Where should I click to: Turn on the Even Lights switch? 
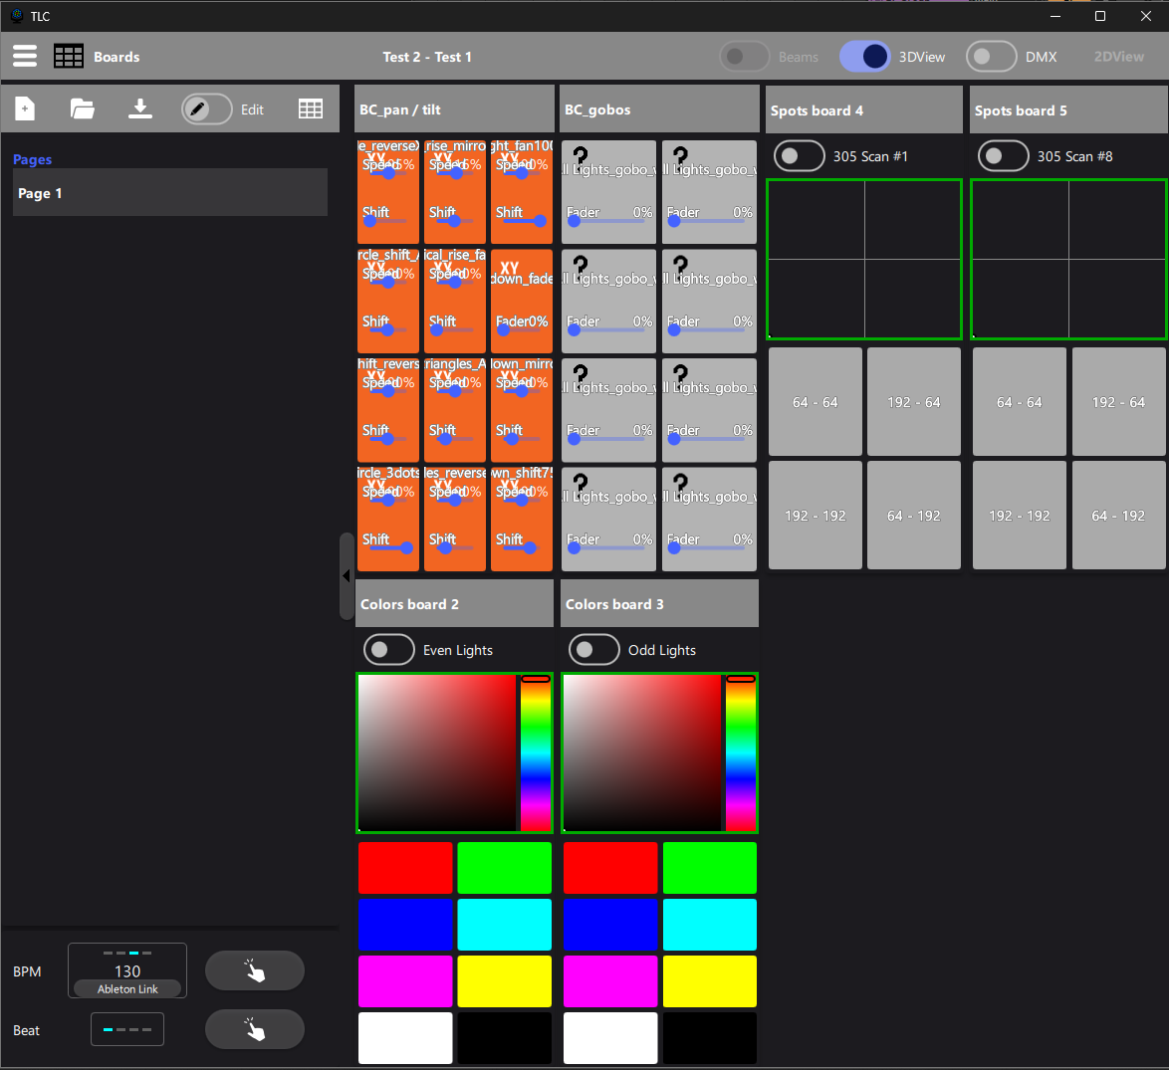point(388,649)
